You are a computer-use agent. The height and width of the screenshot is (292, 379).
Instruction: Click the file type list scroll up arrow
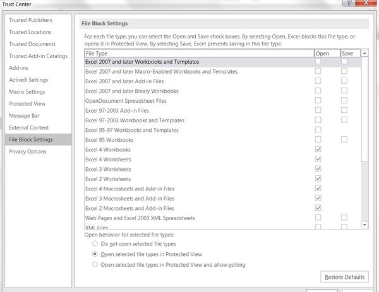[364, 53]
